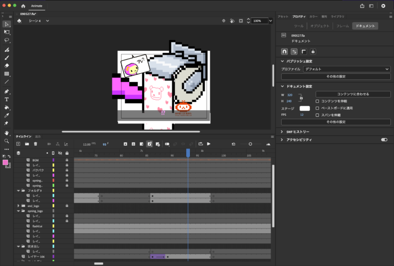The image size is (394, 266).
Task: Select the Rectangle shape tool
Action: [x=7, y=74]
